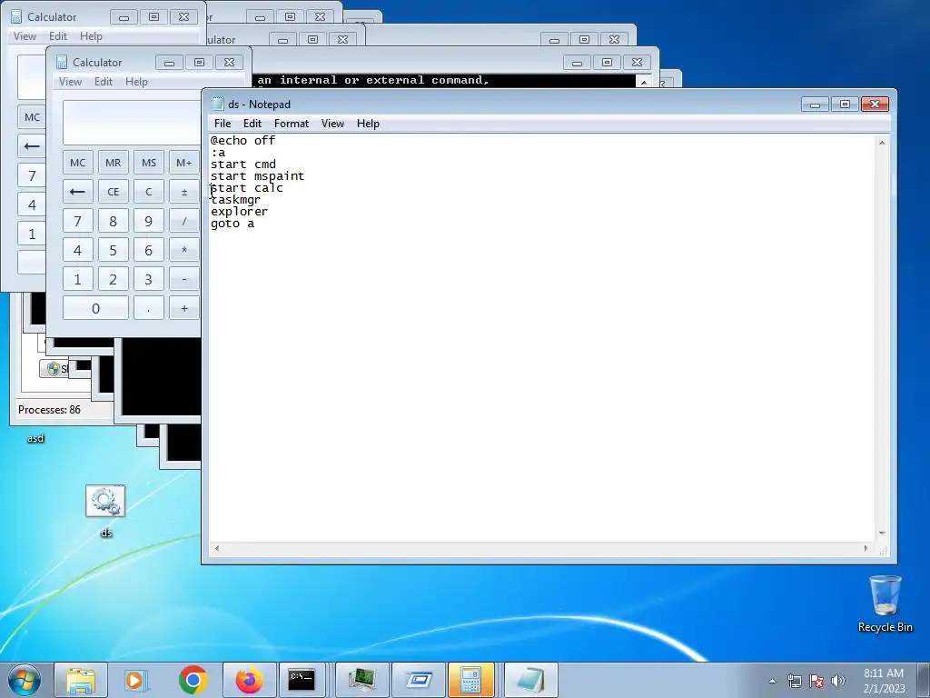Viewport: 930px width, 698px height.
Task: Open Windows Explorer from taskbar
Action: pyautogui.click(x=81, y=680)
